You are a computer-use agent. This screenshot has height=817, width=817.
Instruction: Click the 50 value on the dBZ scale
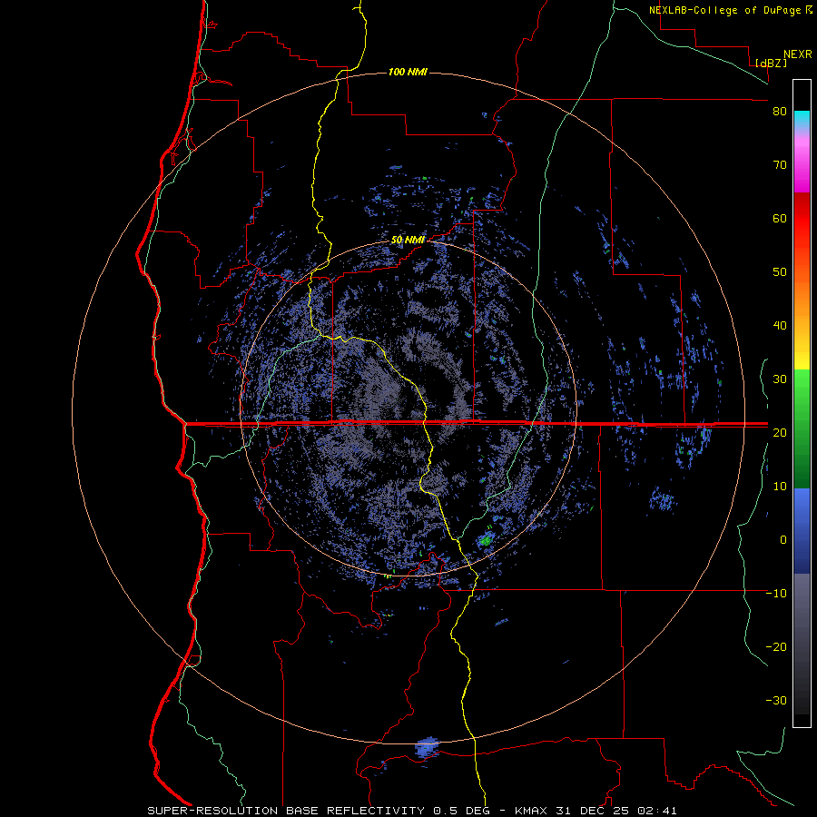[780, 272]
